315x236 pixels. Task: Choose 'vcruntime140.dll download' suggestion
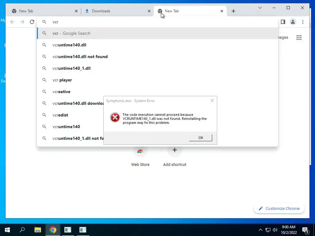pyautogui.click(x=70, y=103)
